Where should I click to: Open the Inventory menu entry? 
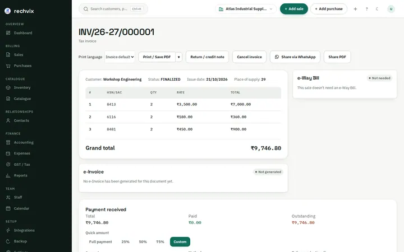[22, 88]
